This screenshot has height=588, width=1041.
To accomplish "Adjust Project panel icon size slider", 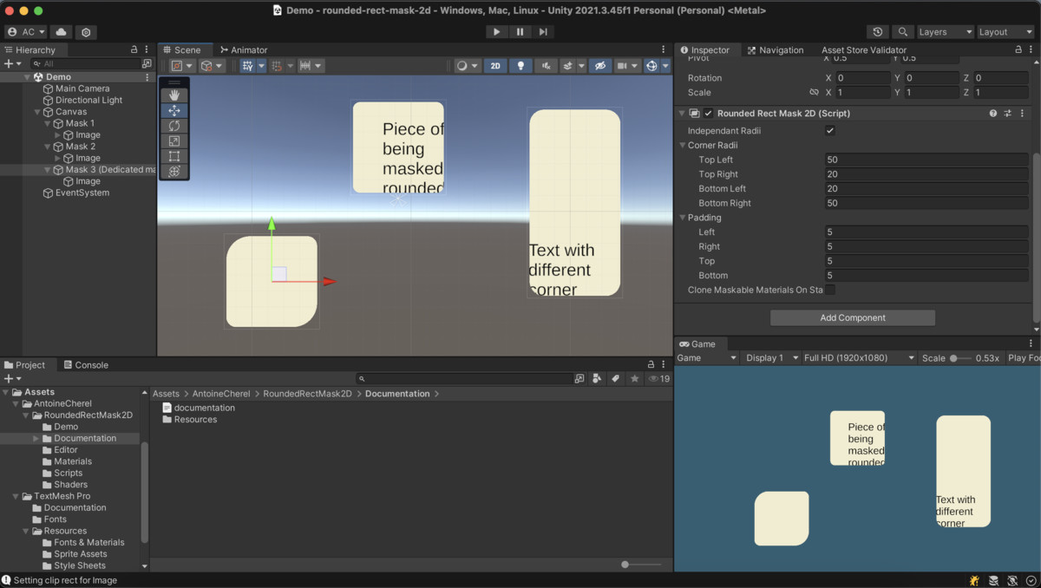I will click(x=642, y=565).
